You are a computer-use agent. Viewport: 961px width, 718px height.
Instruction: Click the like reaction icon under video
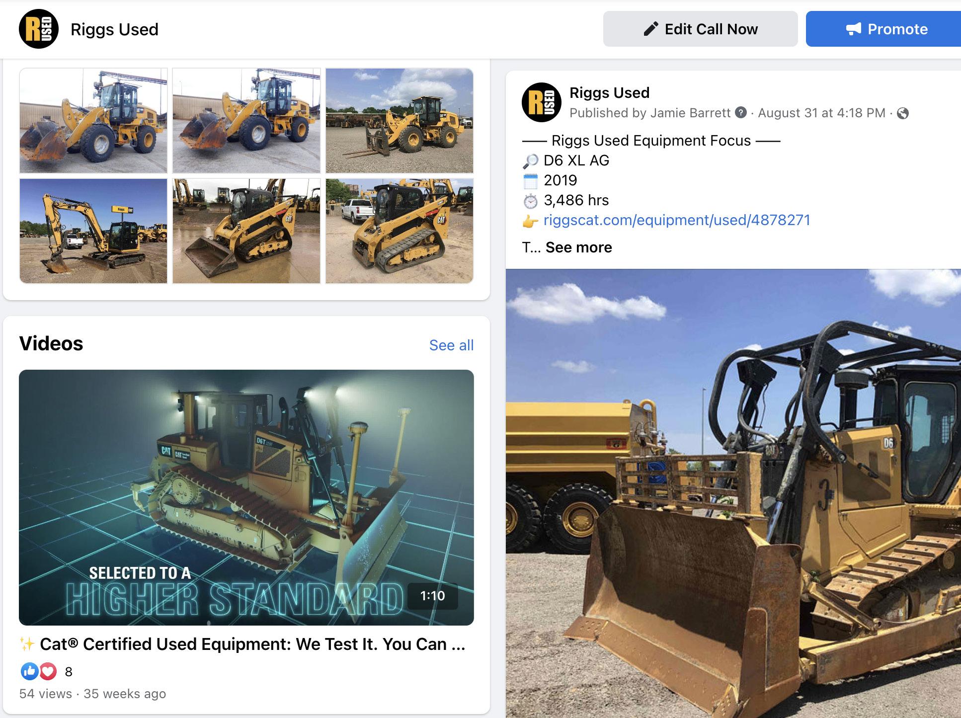(29, 672)
